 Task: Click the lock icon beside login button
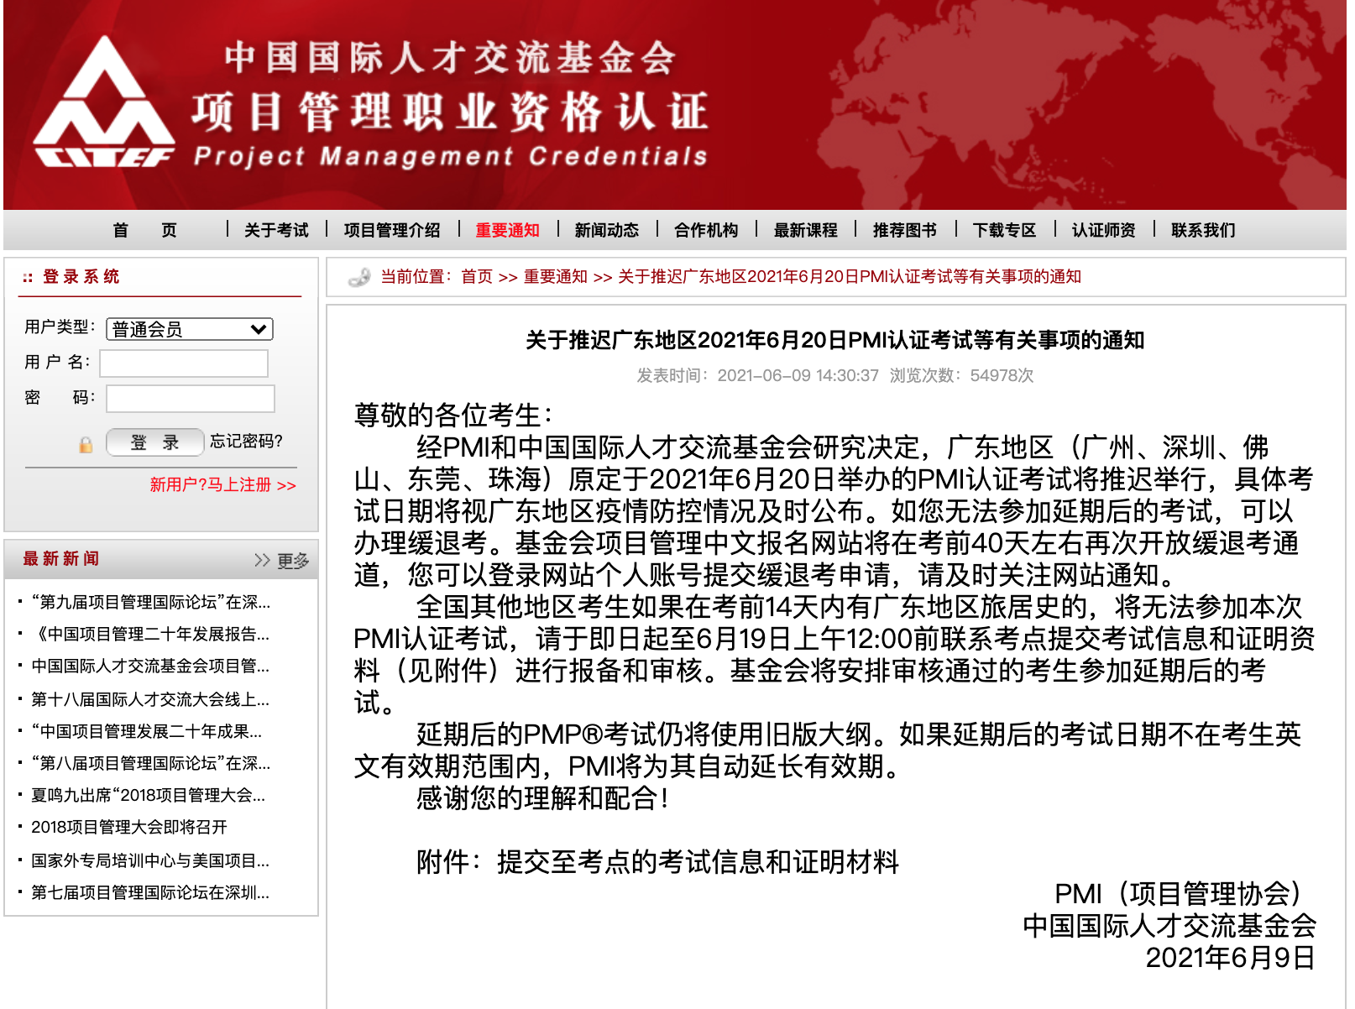click(86, 444)
